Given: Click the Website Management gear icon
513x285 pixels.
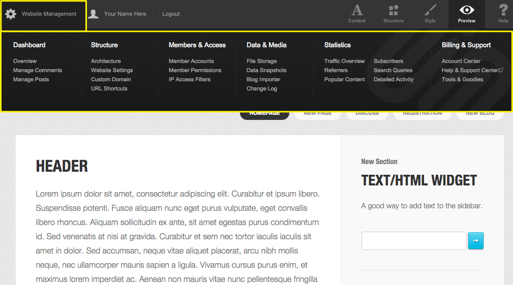Looking at the screenshot, I should (x=11, y=14).
